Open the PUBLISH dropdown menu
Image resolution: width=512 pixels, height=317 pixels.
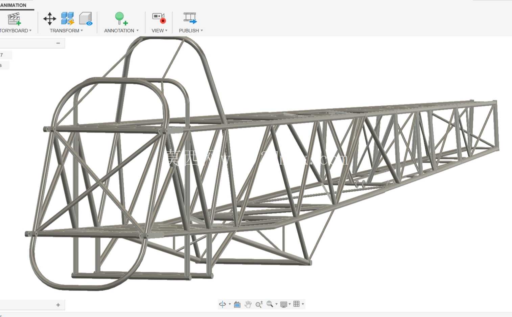191,30
